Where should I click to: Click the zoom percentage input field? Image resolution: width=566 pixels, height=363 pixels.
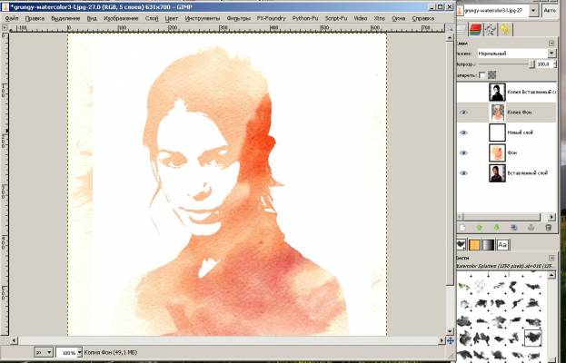pos(66,352)
